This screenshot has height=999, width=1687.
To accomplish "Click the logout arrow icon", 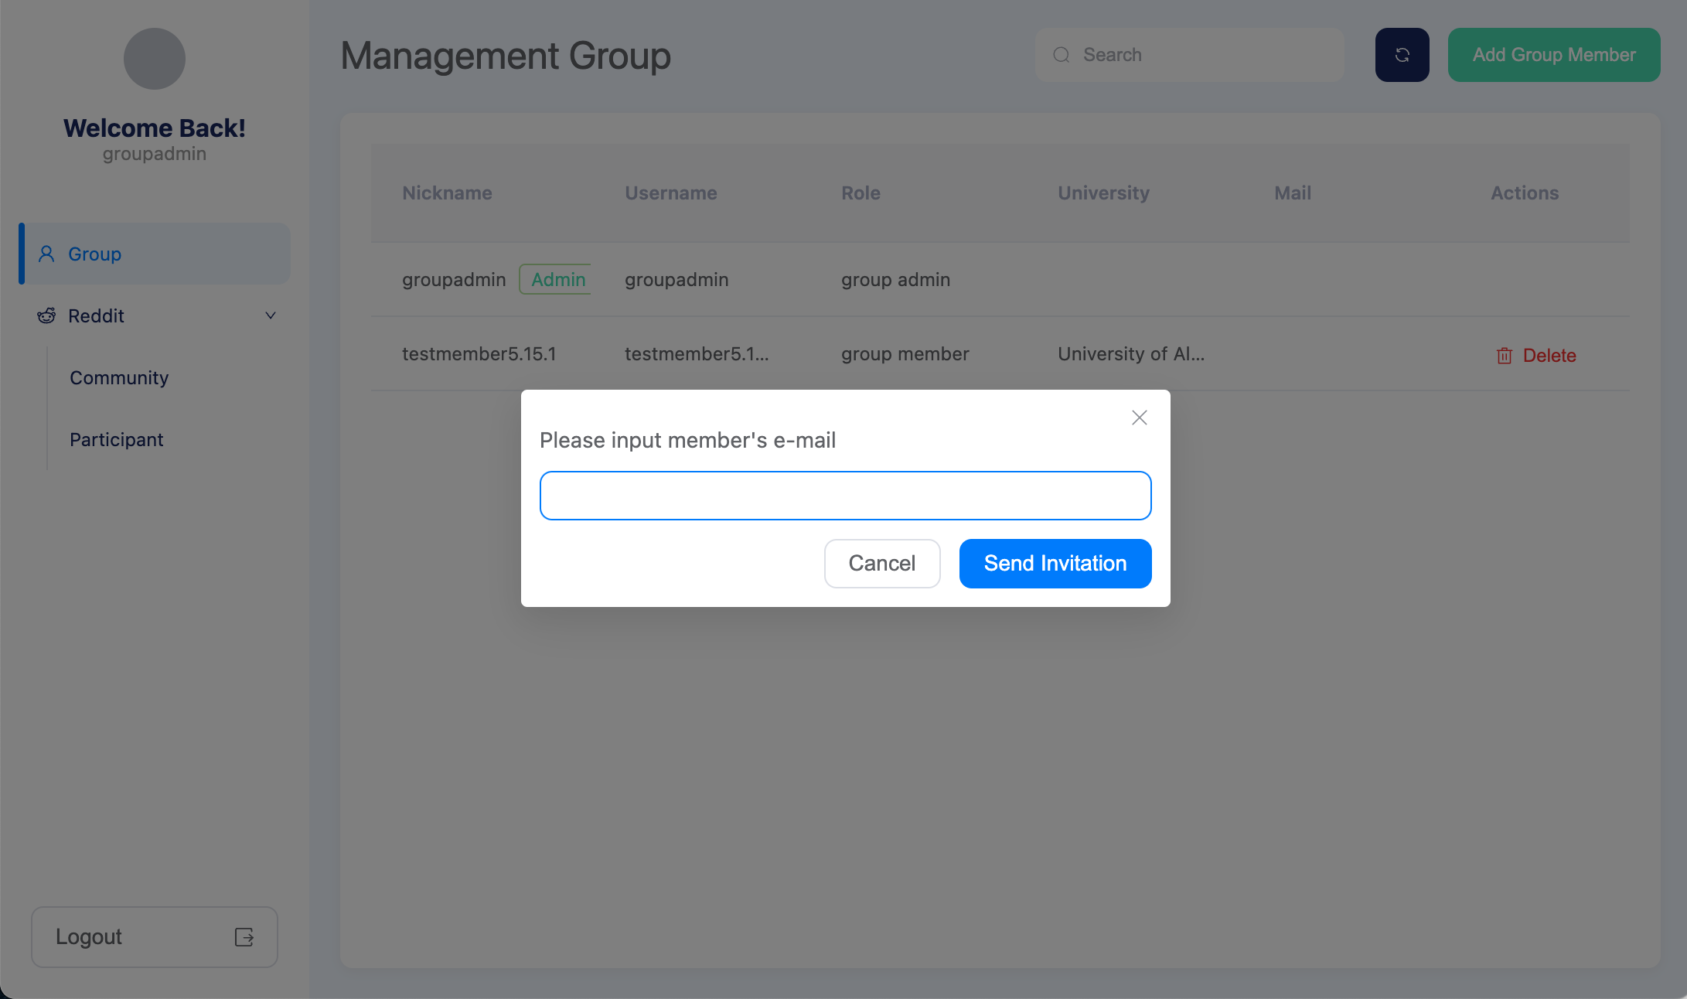I will click(244, 937).
